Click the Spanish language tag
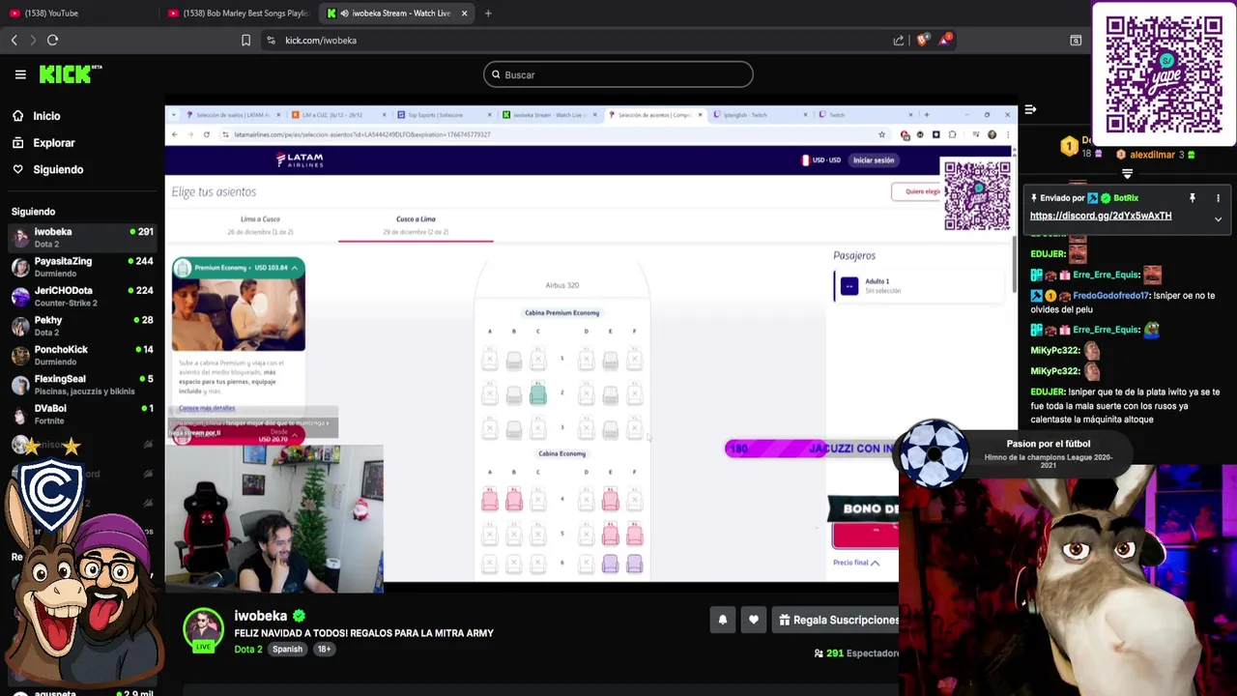1237x696 pixels. point(287,649)
